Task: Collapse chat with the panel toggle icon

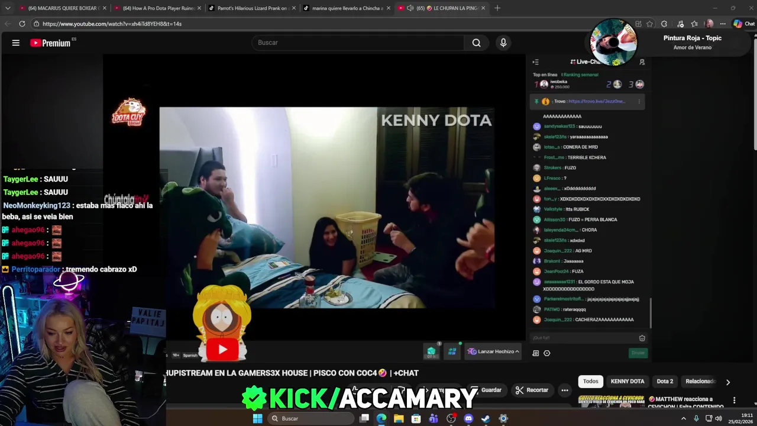Action: pos(535,62)
